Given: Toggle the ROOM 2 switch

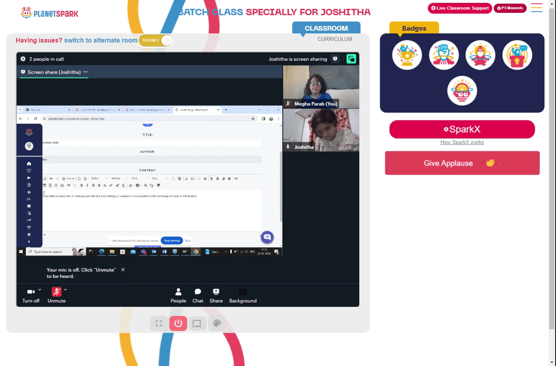Looking at the screenshot, I should [156, 41].
